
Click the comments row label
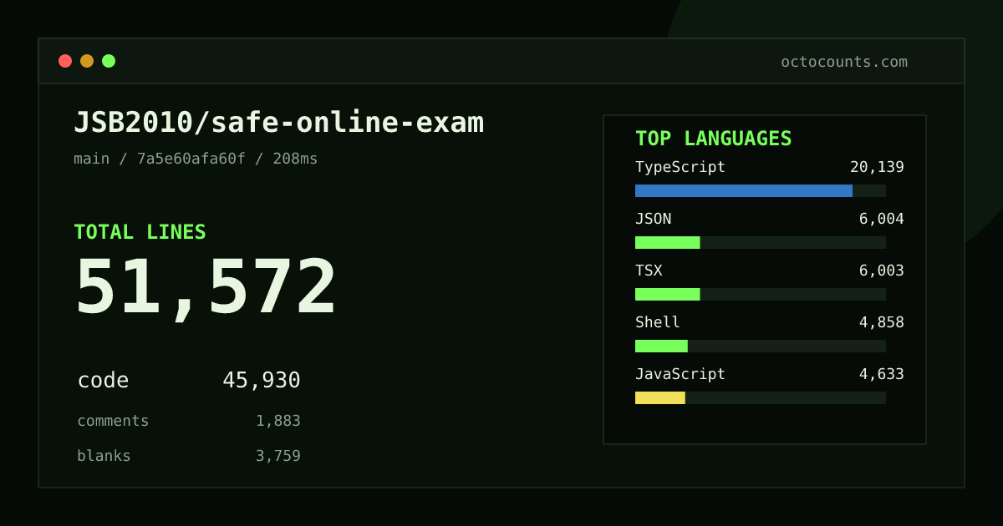[113, 421]
